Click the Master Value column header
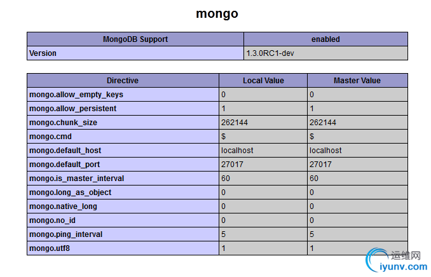Image resolution: width=431 pixels, height=277 pixels. tap(357, 81)
